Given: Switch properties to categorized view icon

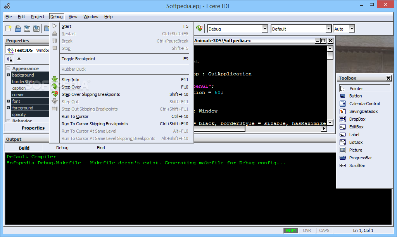Looking at the screenshot, I should point(9,59).
